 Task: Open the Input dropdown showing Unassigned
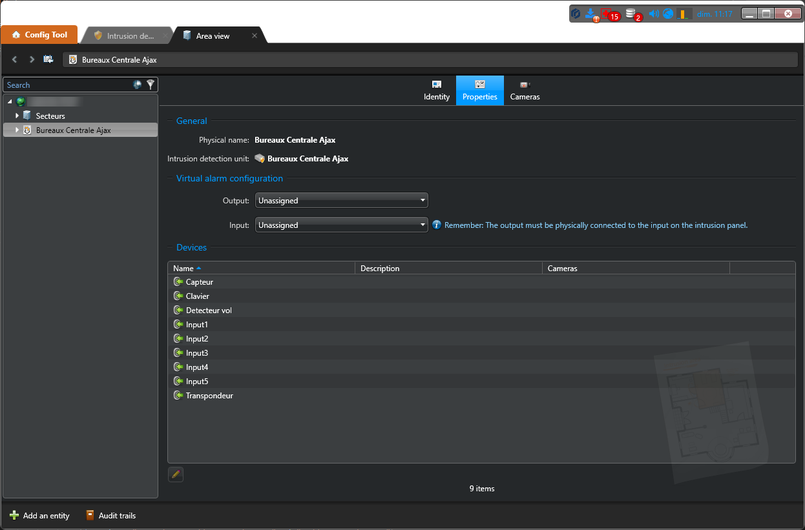pyautogui.click(x=341, y=225)
